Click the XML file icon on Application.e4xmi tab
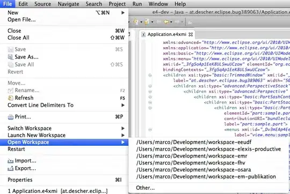 pyautogui.click(x=143, y=34)
